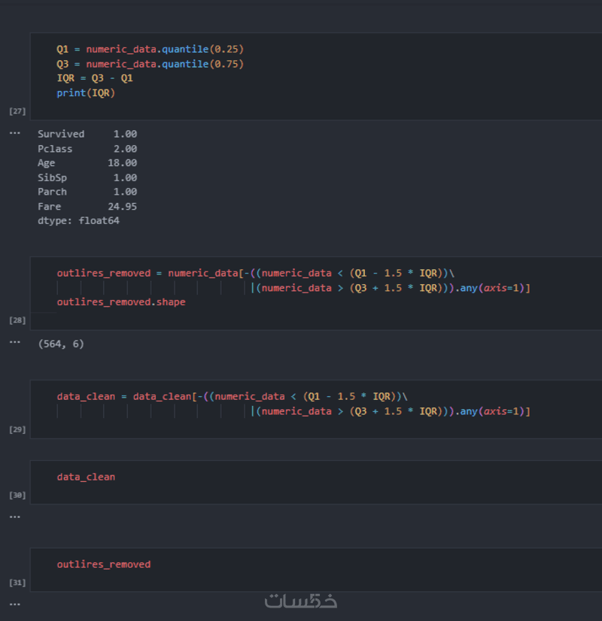Click the [31] execution count label

tap(17, 583)
